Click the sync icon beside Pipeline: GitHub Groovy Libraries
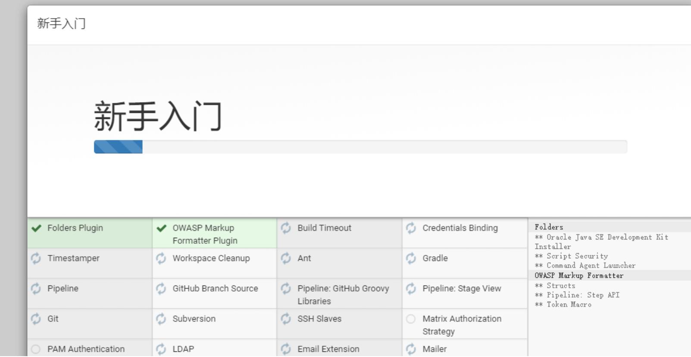The width and height of the screenshot is (691, 357). pos(286,288)
